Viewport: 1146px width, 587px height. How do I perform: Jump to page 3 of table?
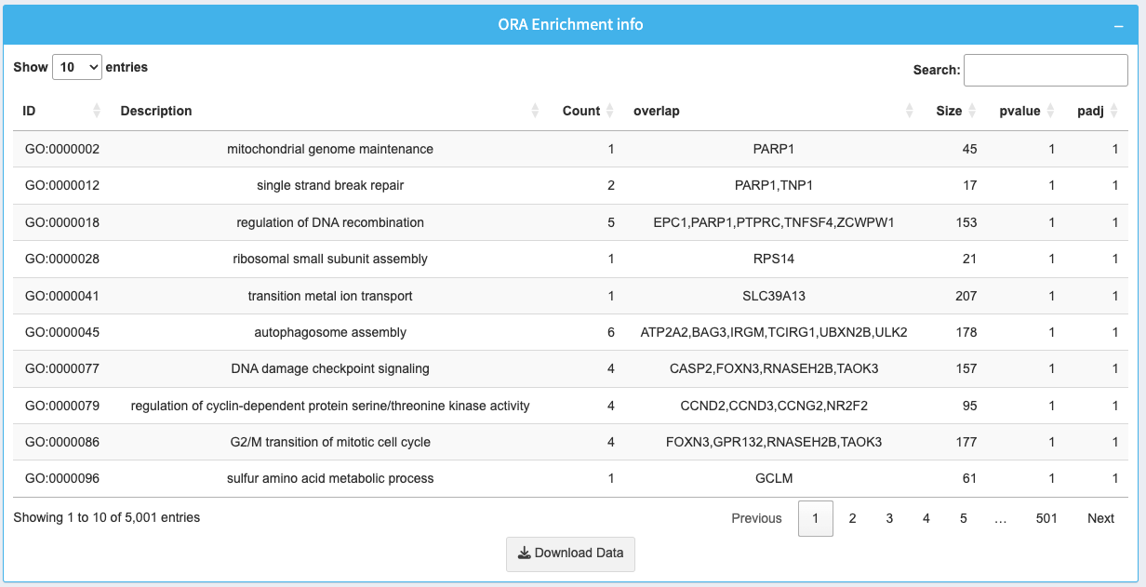click(889, 518)
